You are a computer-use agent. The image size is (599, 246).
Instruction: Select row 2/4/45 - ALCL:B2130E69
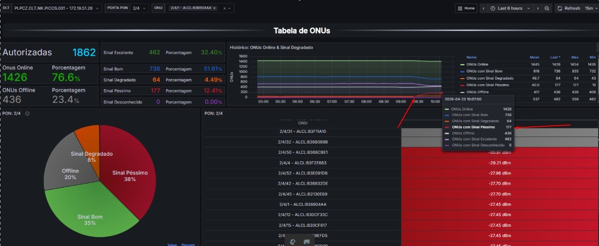(x=302, y=194)
